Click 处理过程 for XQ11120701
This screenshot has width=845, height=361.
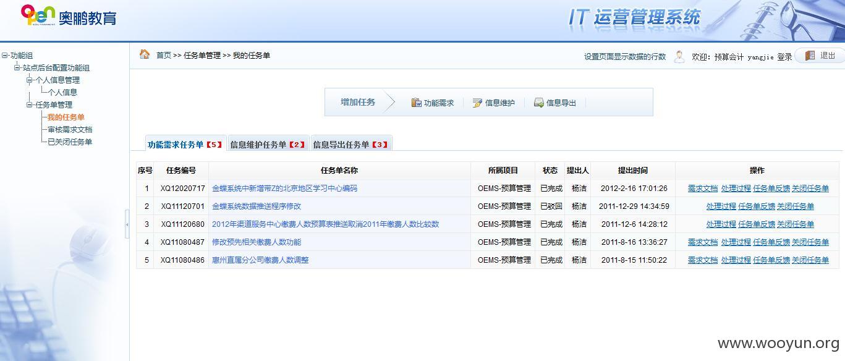pyautogui.click(x=721, y=206)
